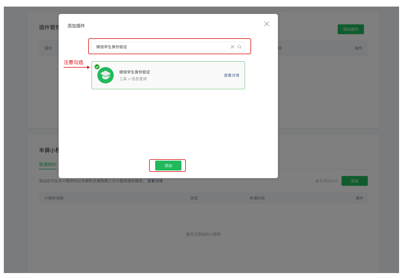Clear the plugin search text
The width and height of the screenshot is (404, 278).
tap(232, 47)
